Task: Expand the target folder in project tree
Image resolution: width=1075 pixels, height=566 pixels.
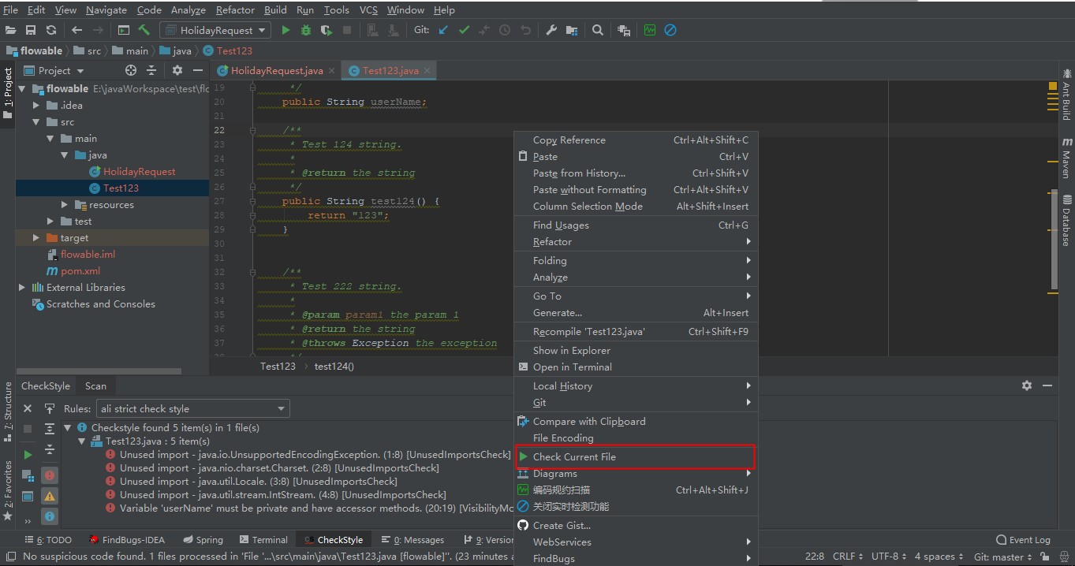Action: (x=36, y=238)
